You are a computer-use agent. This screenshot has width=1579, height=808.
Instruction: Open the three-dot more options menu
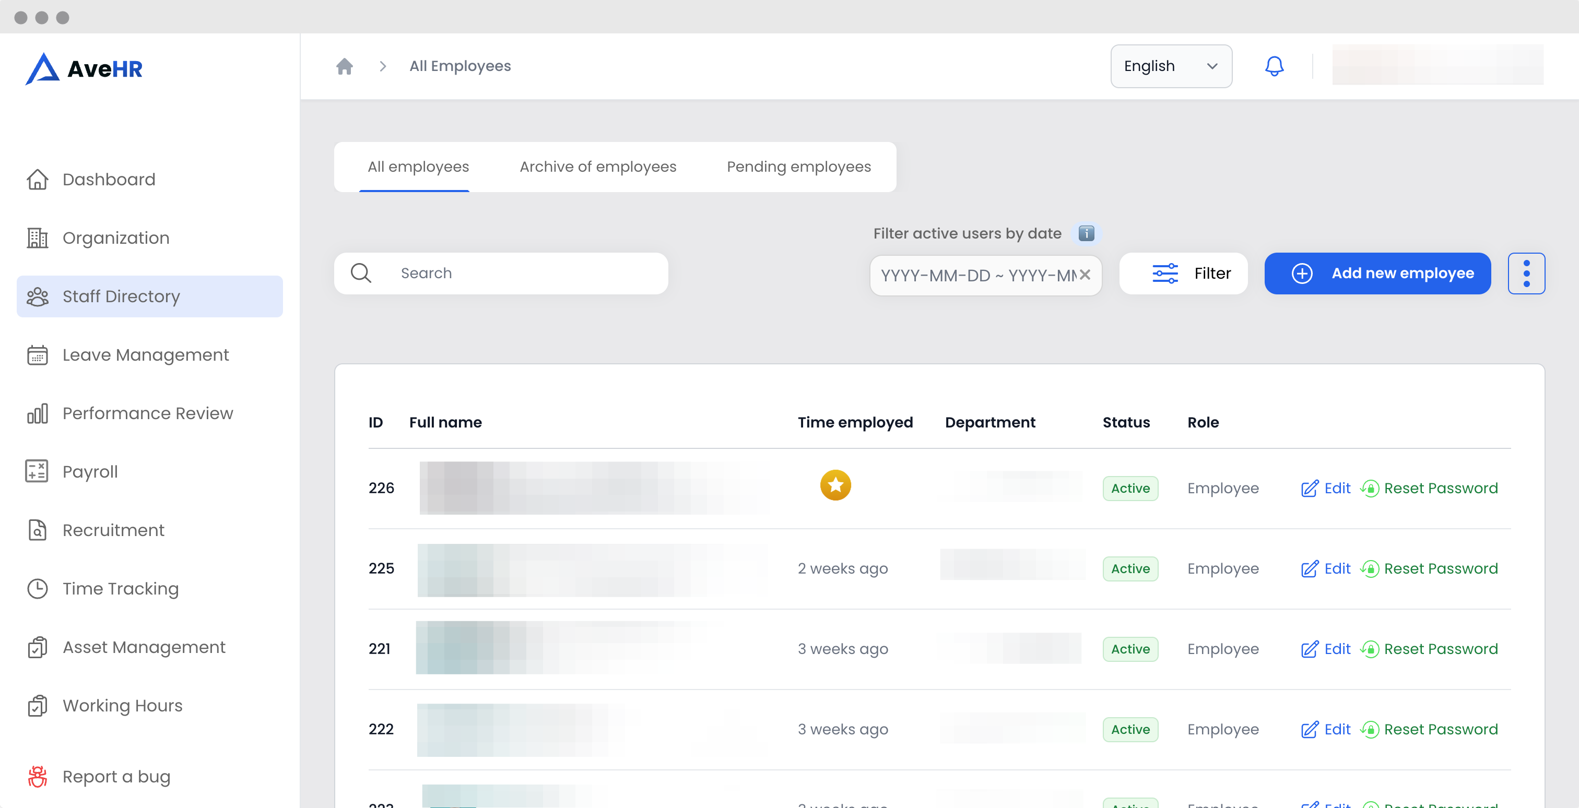click(1526, 273)
